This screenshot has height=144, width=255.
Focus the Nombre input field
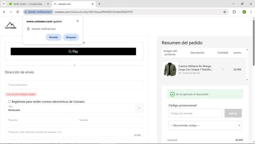[39, 120]
